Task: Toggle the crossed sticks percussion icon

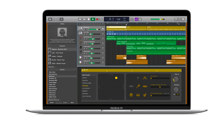Action: coord(145,78)
